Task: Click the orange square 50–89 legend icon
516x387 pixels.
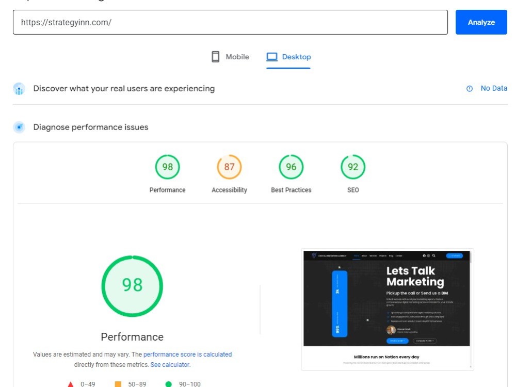Action: point(118,384)
